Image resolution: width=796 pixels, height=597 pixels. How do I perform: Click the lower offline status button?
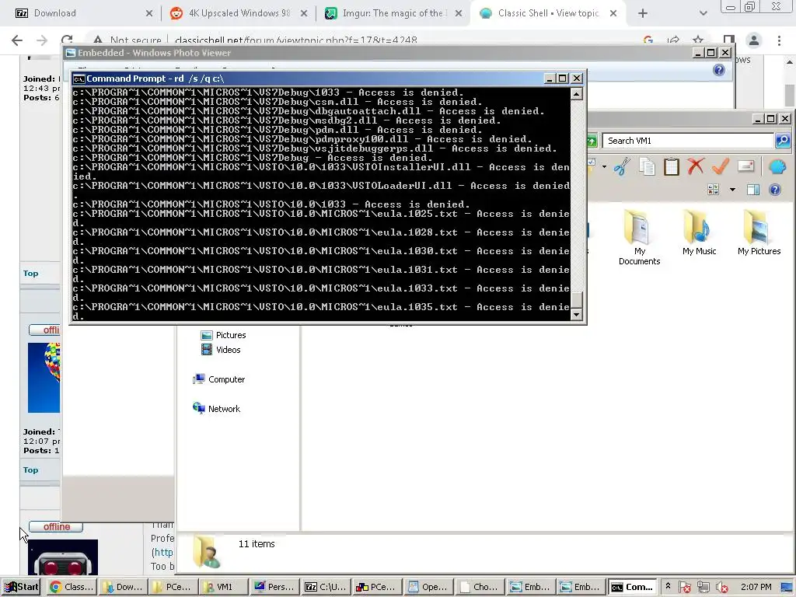pyautogui.click(x=56, y=527)
